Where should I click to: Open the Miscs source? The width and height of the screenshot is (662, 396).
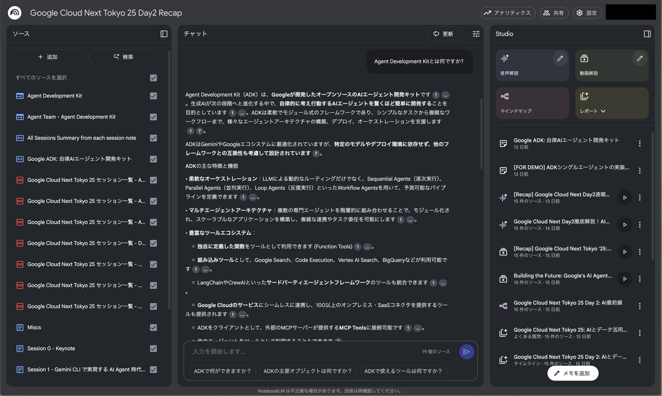click(x=34, y=328)
